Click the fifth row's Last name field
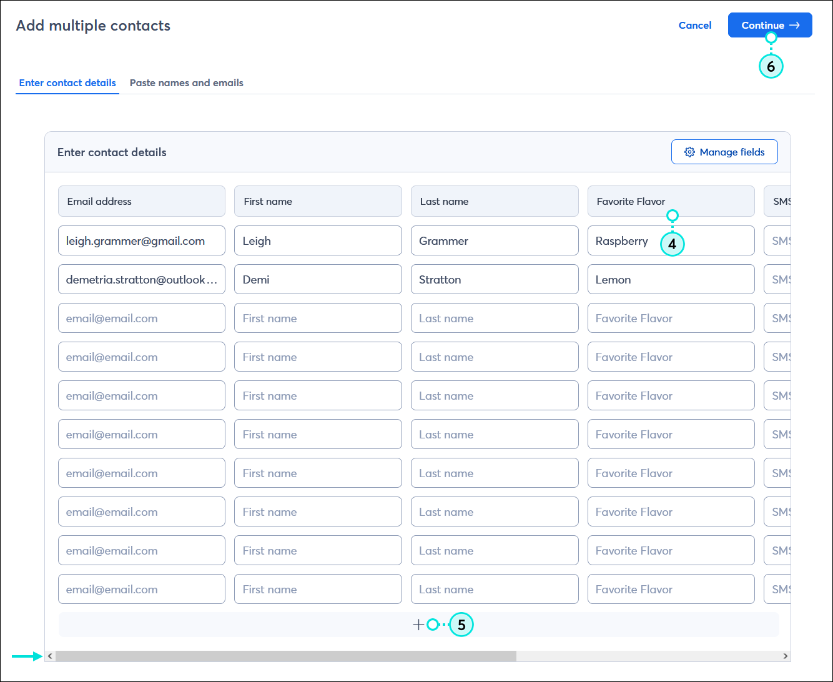This screenshot has height=682, width=833. pos(495,395)
